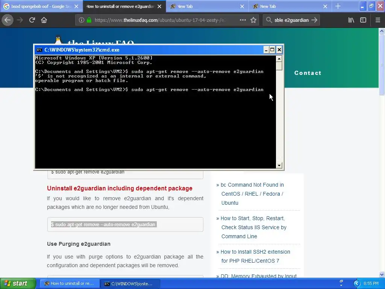Click the search magnifier icon
The height and width of the screenshot is (289, 385).
[269, 20]
